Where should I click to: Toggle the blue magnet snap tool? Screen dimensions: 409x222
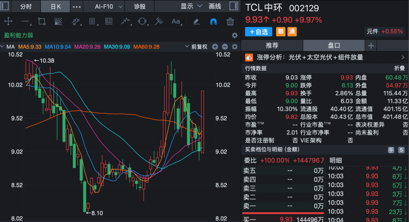coord(213,21)
